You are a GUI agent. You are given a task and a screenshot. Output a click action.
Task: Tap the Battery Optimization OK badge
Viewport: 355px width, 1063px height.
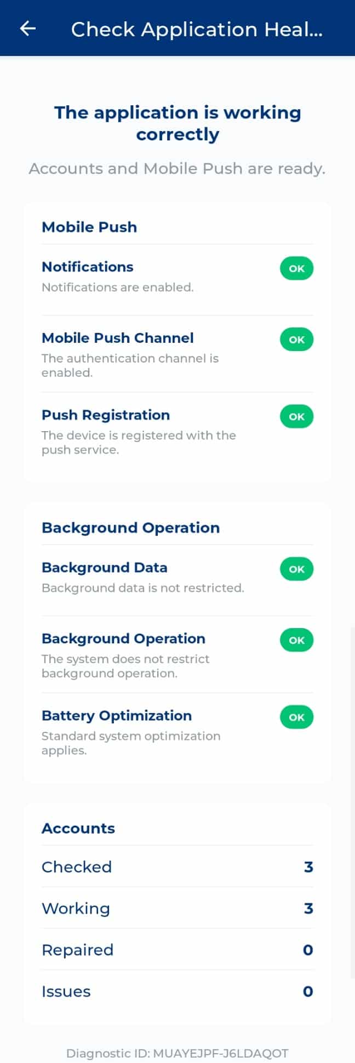coord(296,717)
